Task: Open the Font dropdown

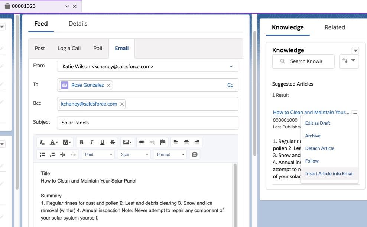Action: click(x=98, y=154)
